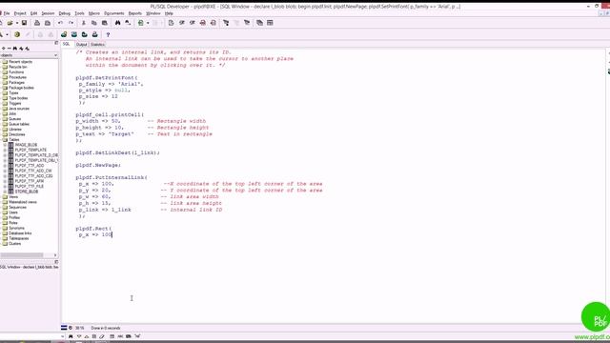610x343 pixels.
Task: Click the Find binoculars icon in top toolbar
Action: point(117,23)
